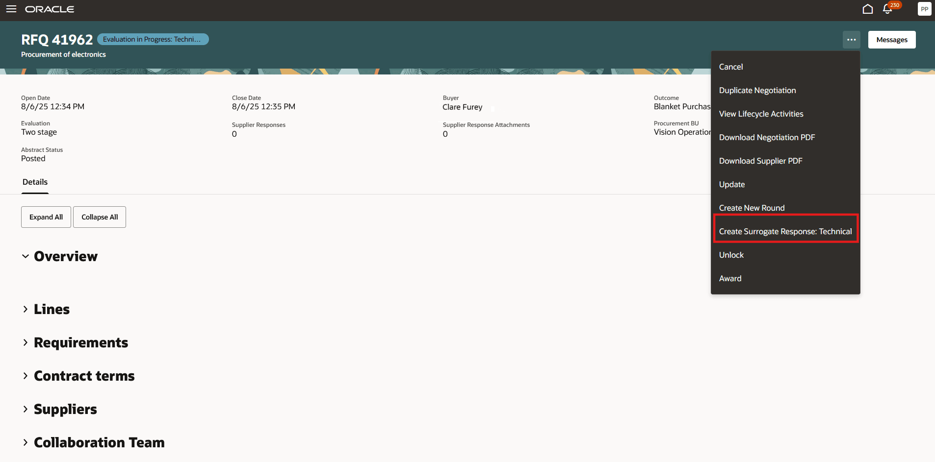Screen dimensions: 935x462
Task: Click Collapse All button
Action: tap(100, 217)
